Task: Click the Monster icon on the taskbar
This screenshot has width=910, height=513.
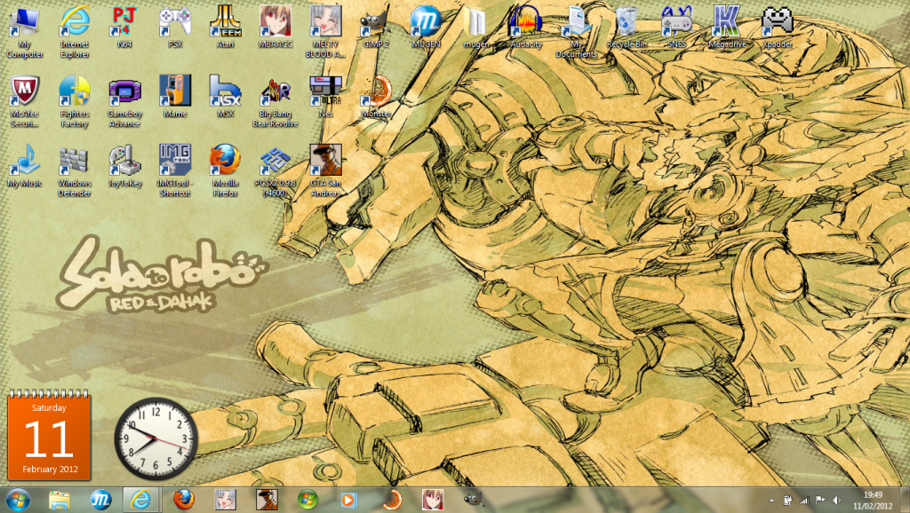Action: pyautogui.click(x=391, y=500)
